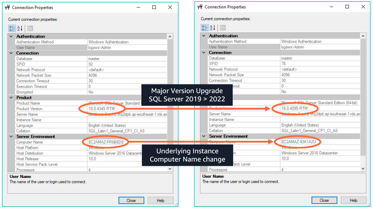Click Property Pages icon in right window

tap(223, 28)
